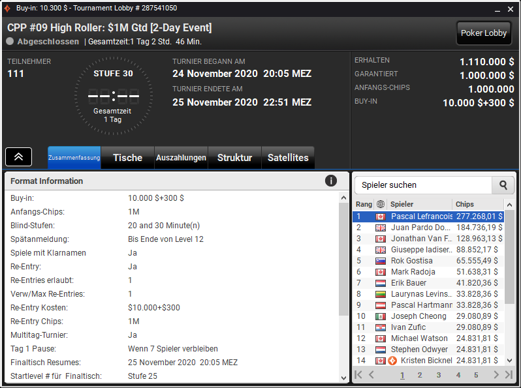The height and width of the screenshot is (388, 521).
Task: Click next page arrow in pagination
Action: click(496, 375)
